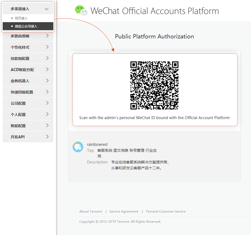Open the 多路由策略 menu label
This screenshot has width=251, height=235.
[20, 36]
